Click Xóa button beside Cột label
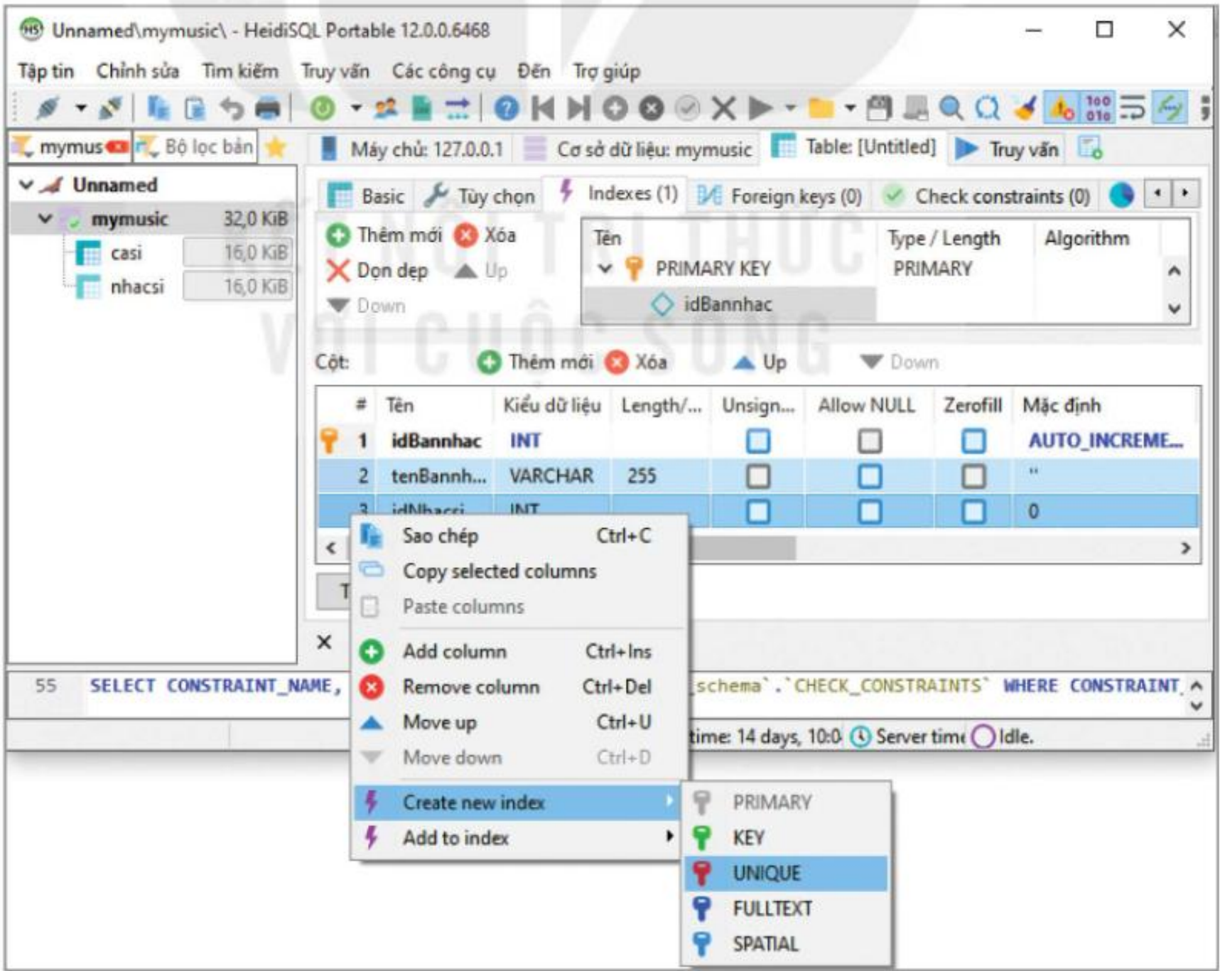Viewport: 1220px width, 971px height. tap(637, 362)
